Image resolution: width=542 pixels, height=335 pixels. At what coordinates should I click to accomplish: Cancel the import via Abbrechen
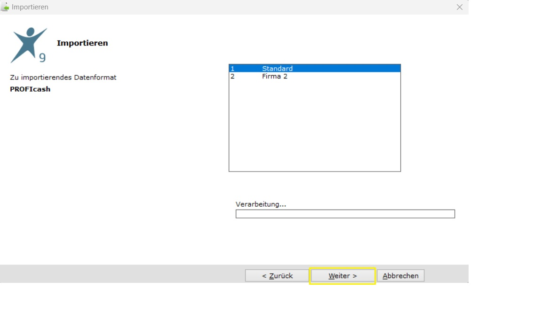click(x=400, y=276)
